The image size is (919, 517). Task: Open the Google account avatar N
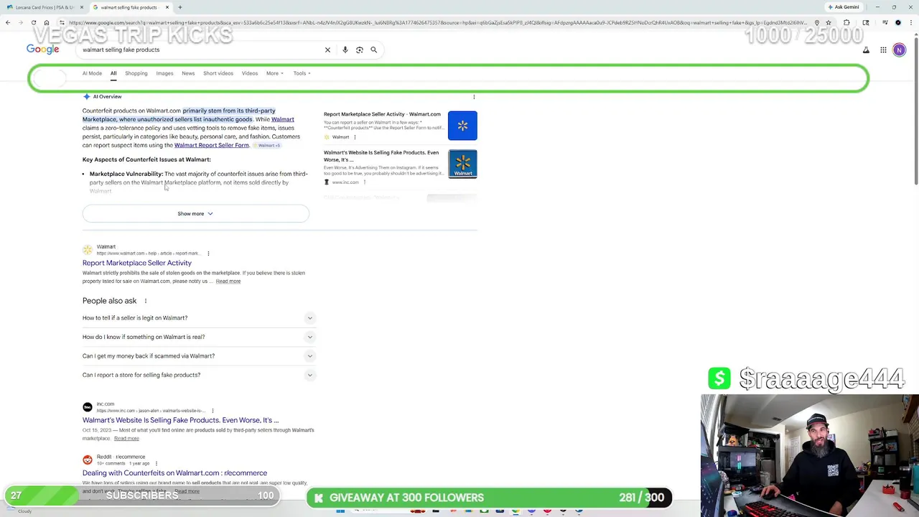899,50
